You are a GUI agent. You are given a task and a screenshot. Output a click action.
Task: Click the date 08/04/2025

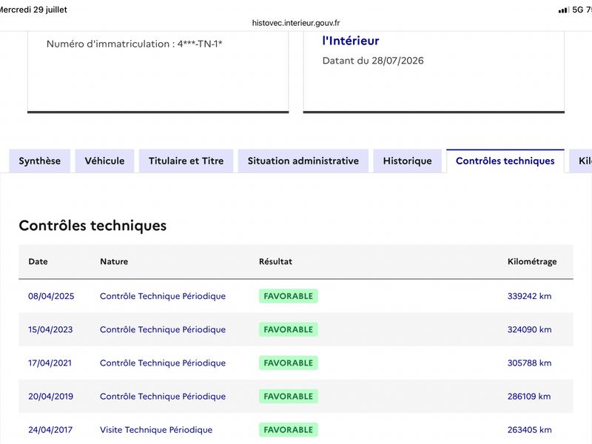click(51, 296)
